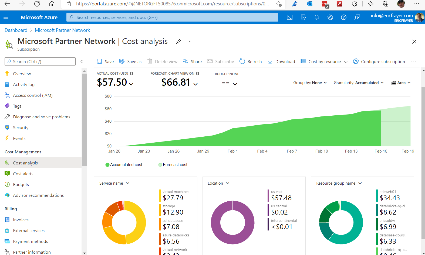This screenshot has width=425, height=255.
Task: Open the notifications bell
Action: [317, 17]
